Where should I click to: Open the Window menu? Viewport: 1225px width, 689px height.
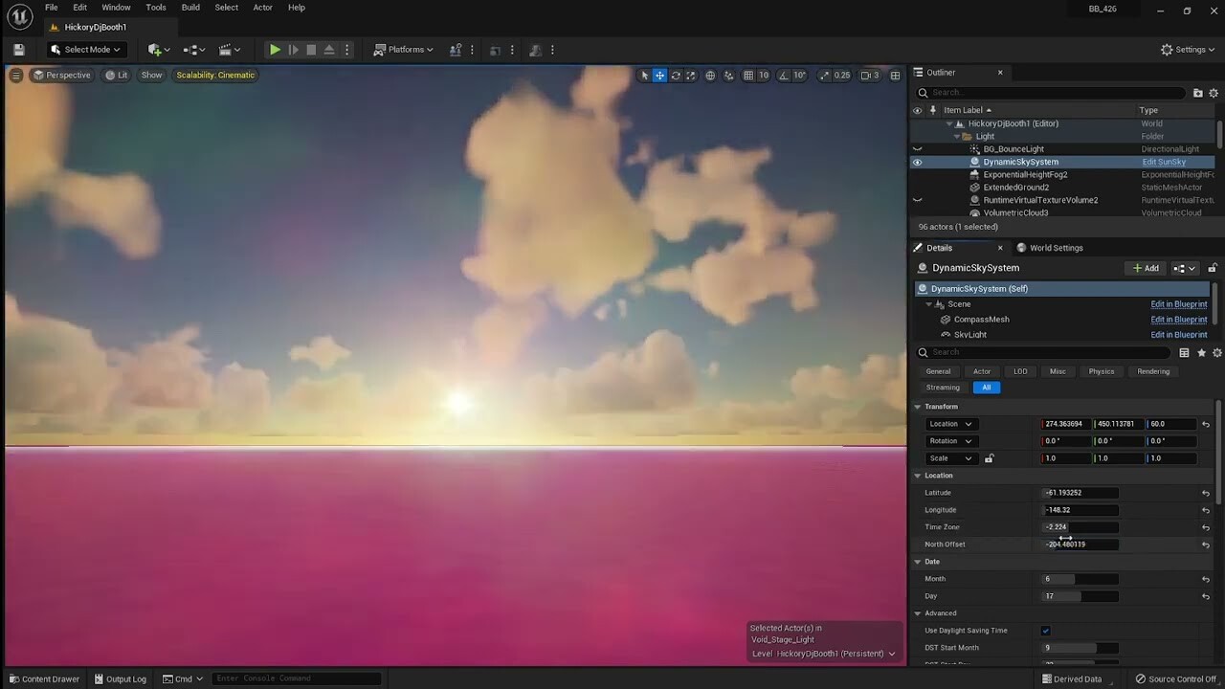116,8
